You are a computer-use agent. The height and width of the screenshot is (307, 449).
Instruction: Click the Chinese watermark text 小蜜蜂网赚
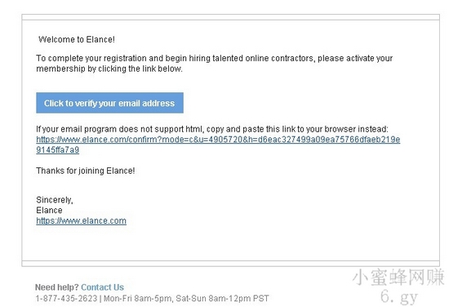click(398, 278)
